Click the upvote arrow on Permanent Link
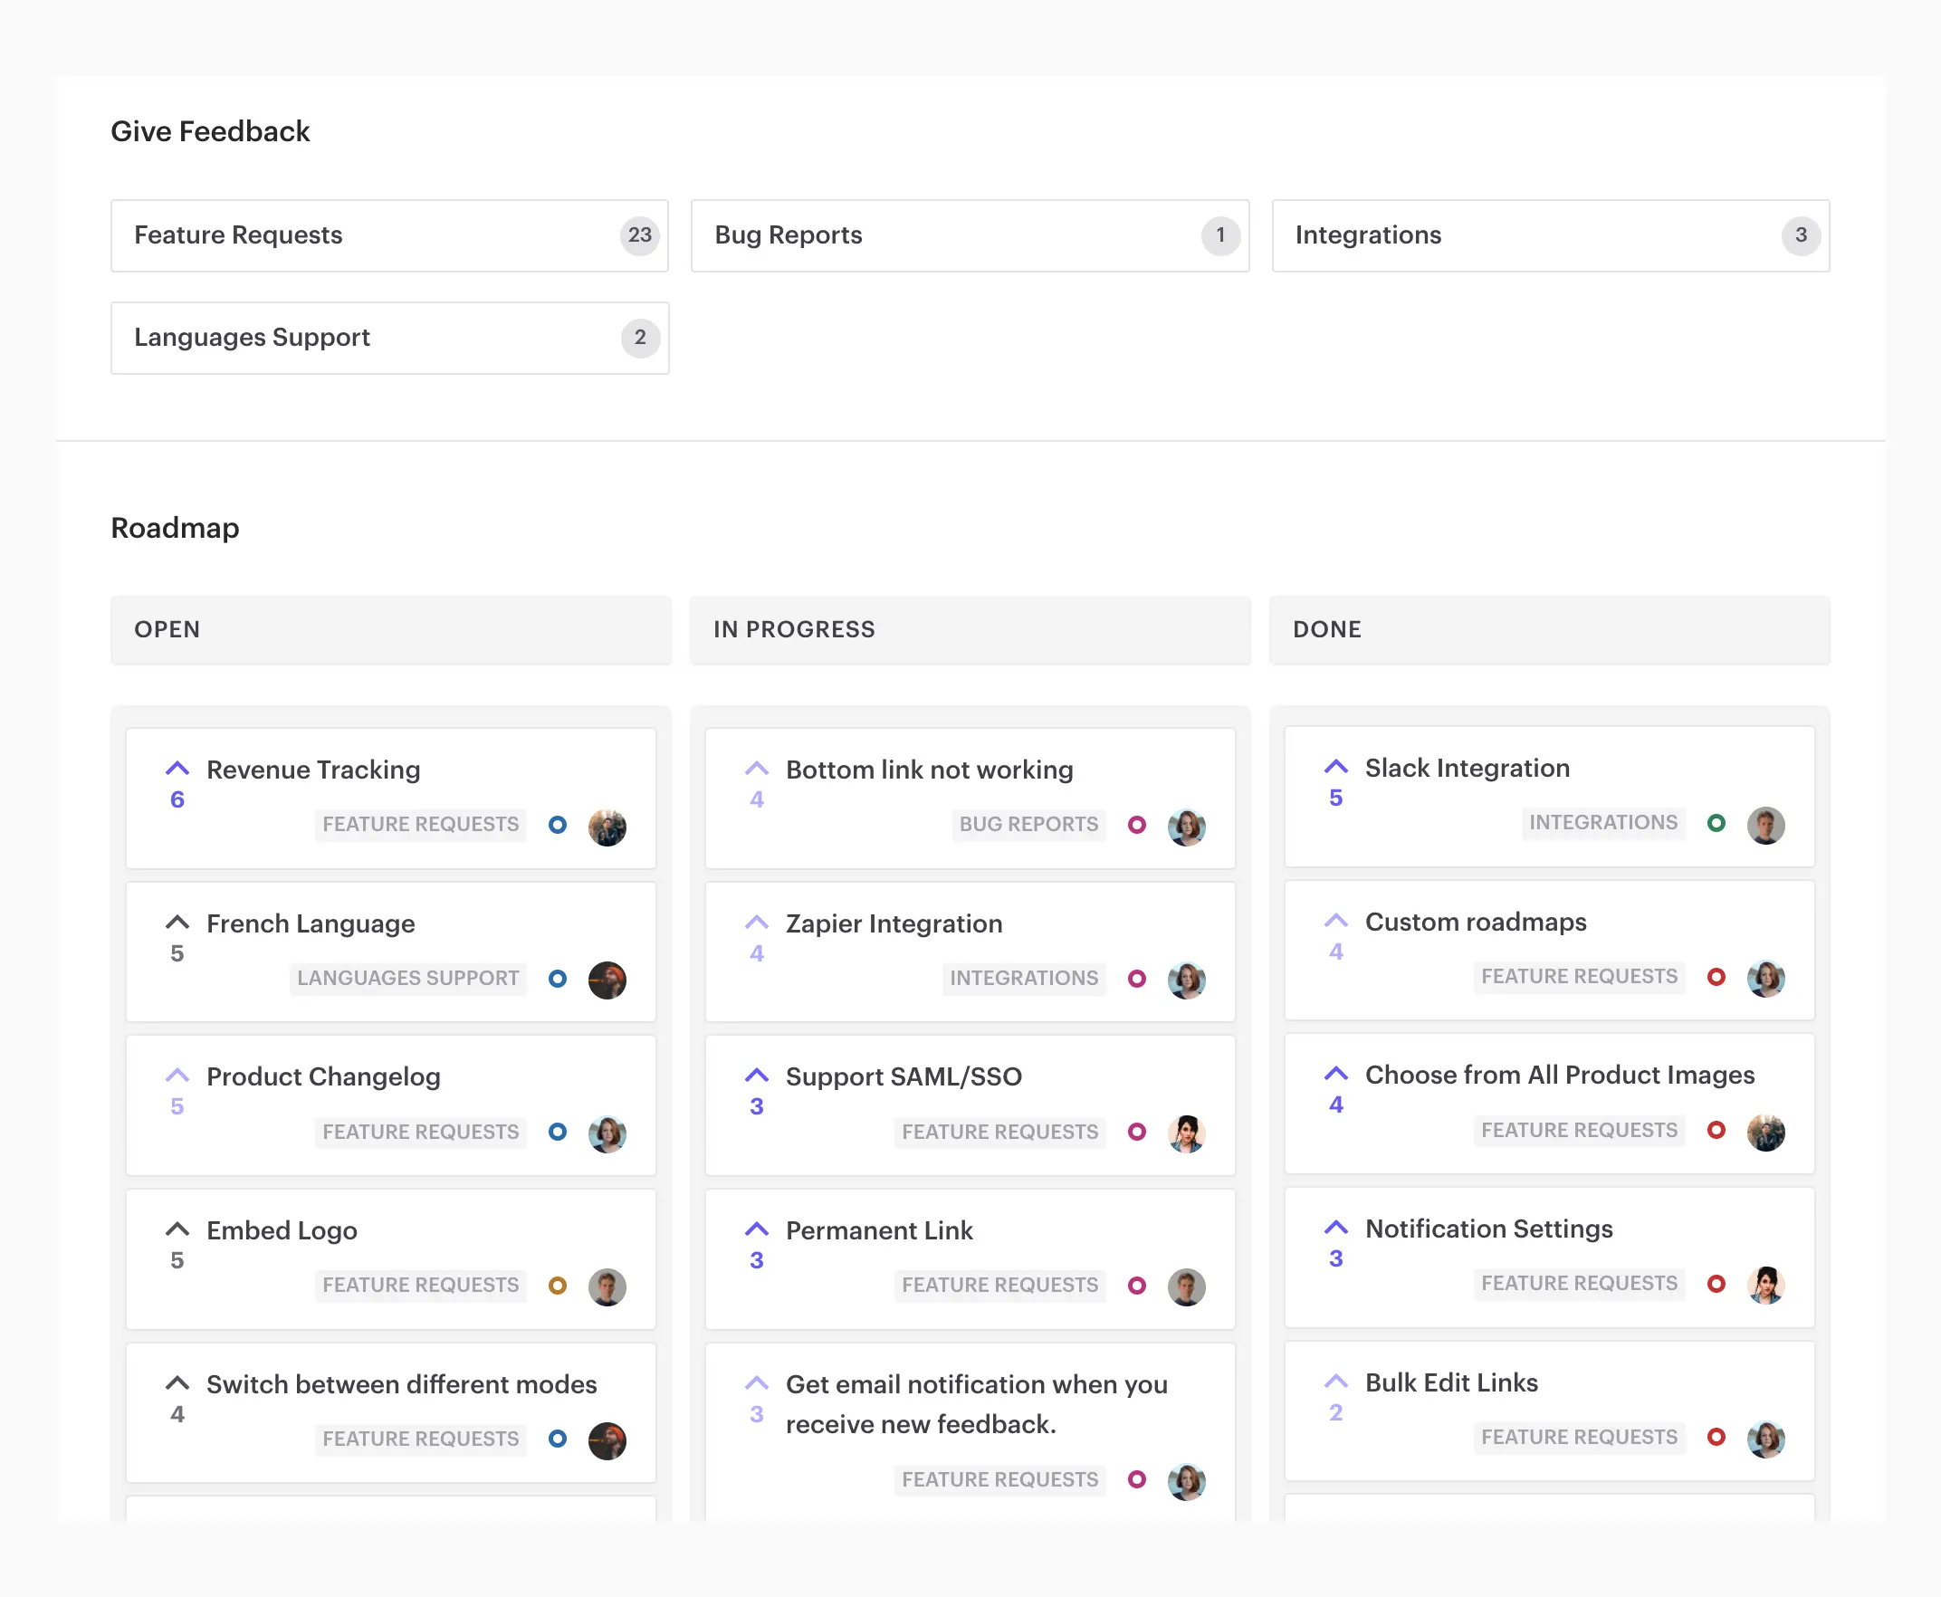This screenshot has width=1941, height=1597. point(756,1228)
